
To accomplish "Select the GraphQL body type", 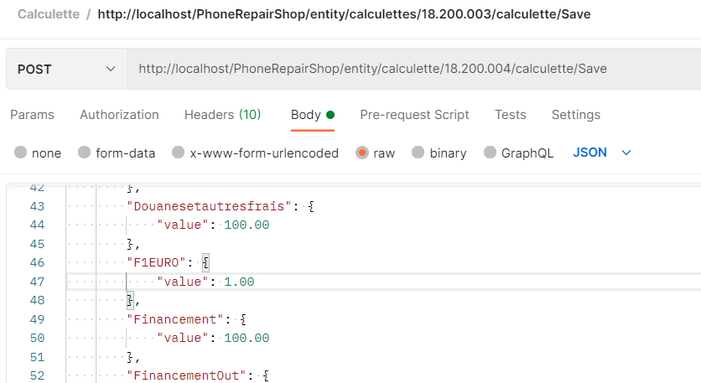I will point(490,153).
